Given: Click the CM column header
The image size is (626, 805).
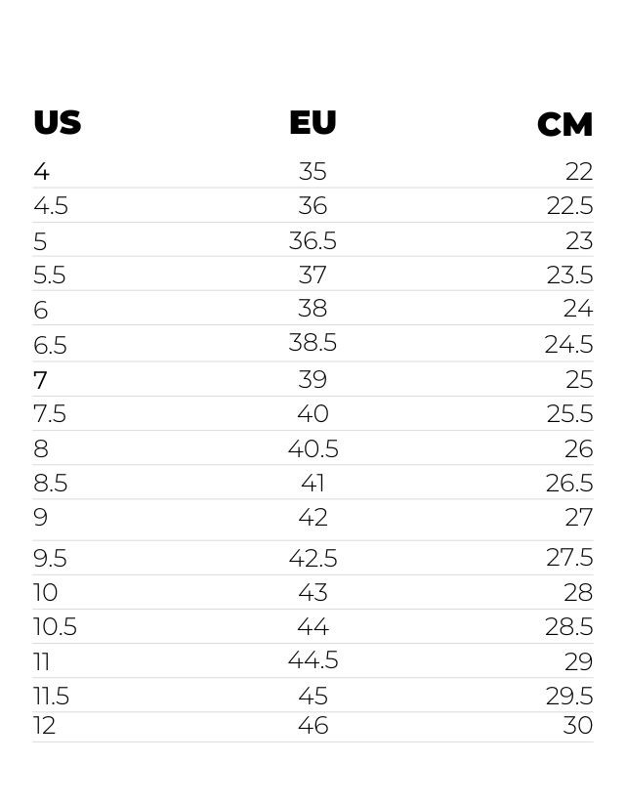Looking at the screenshot, I should [x=564, y=125].
